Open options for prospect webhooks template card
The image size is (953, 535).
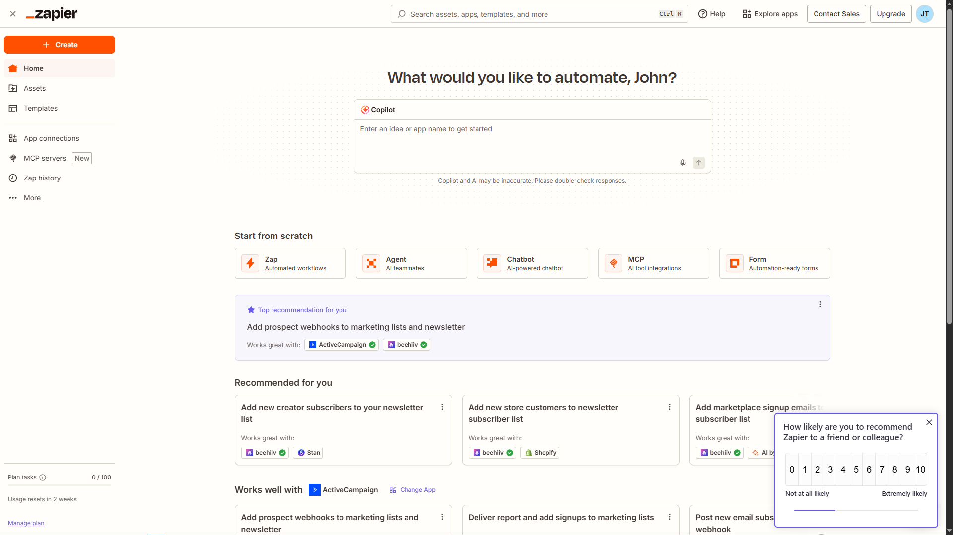click(442, 517)
